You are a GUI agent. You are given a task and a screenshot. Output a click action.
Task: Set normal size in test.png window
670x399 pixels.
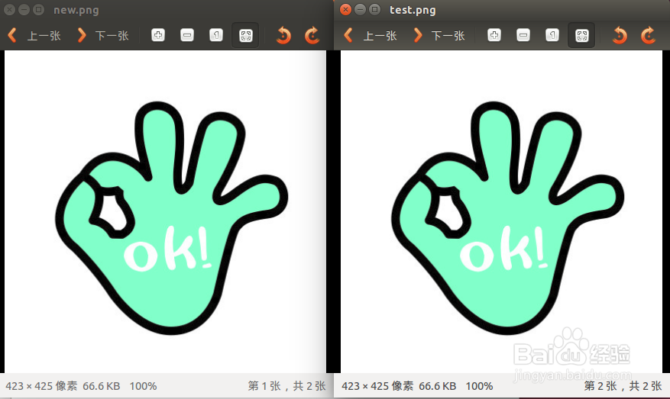coord(552,35)
